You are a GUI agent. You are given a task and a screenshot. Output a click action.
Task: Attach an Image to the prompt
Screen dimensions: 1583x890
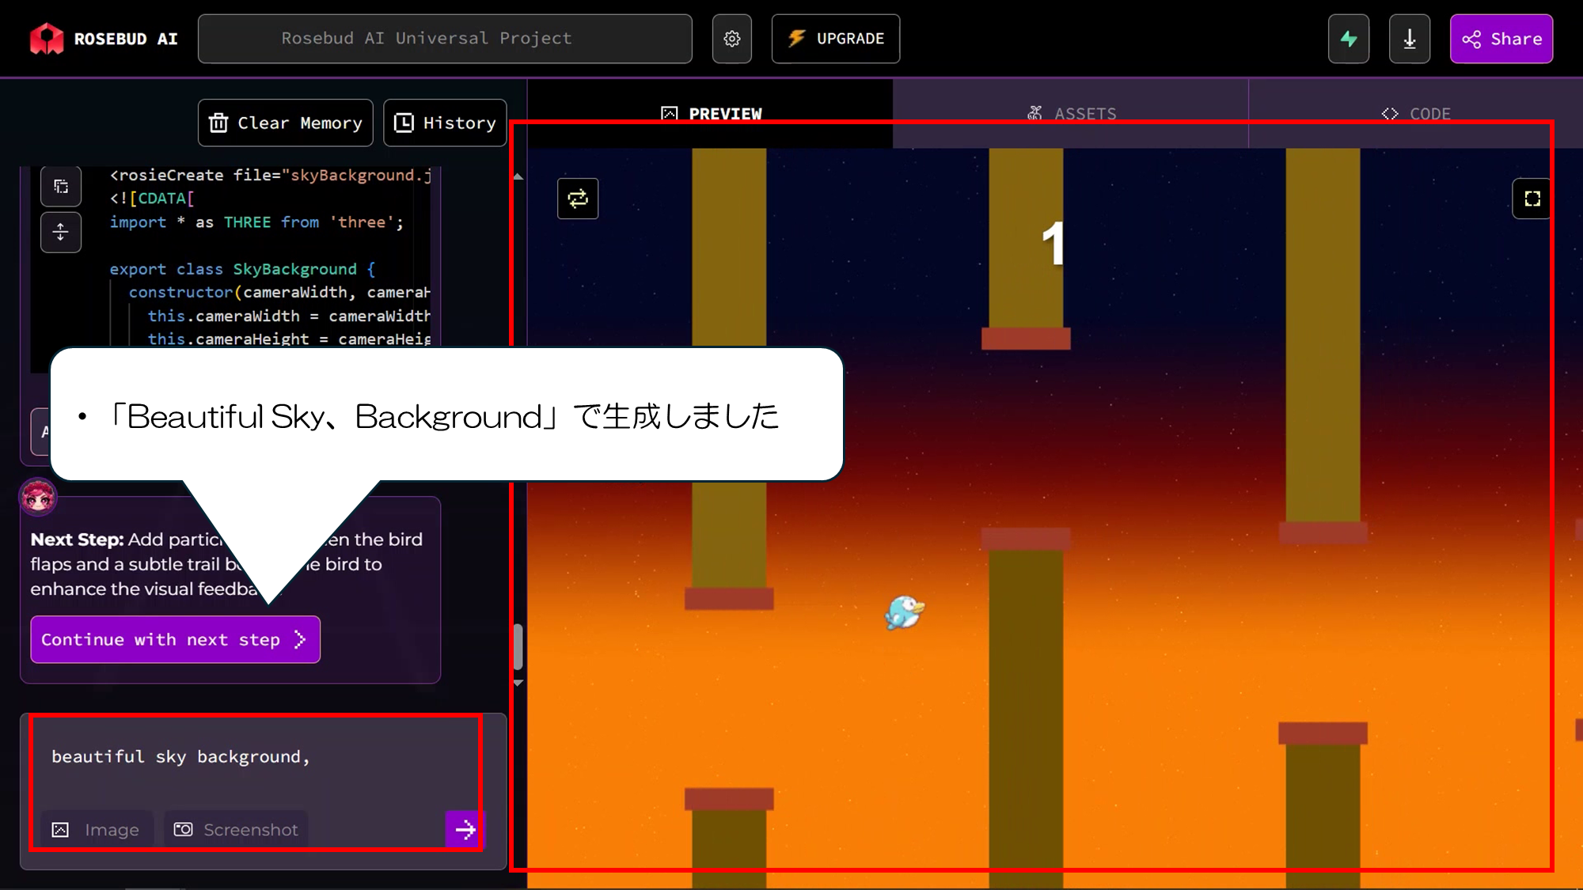pyautogui.click(x=97, y=830)
